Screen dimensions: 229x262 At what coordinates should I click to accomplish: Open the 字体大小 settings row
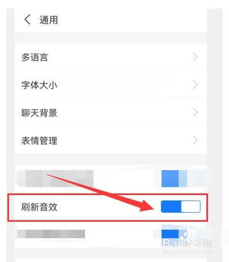pos(111,85)
